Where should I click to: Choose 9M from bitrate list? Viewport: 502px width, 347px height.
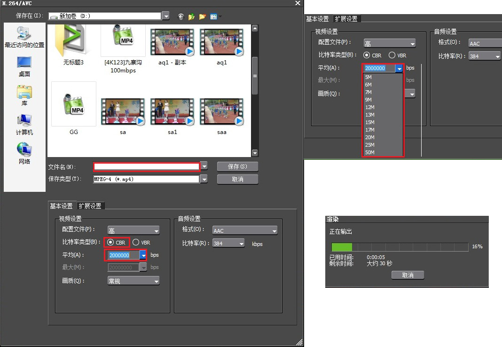point(383,100)
